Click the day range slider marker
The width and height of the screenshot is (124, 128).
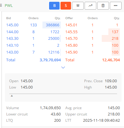point(12,96)
